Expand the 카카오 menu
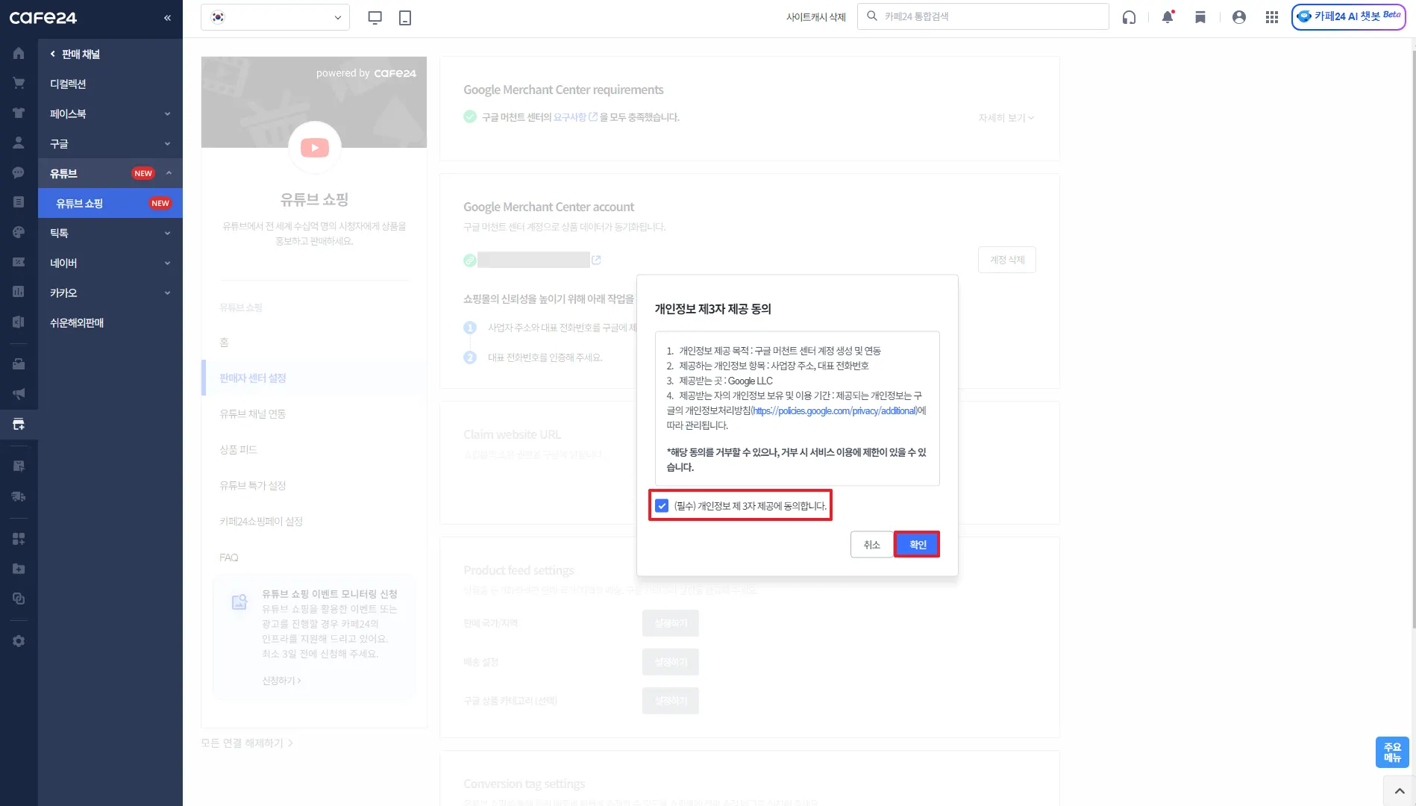Viewport: 1416px width, 806px height. [110, 293]
